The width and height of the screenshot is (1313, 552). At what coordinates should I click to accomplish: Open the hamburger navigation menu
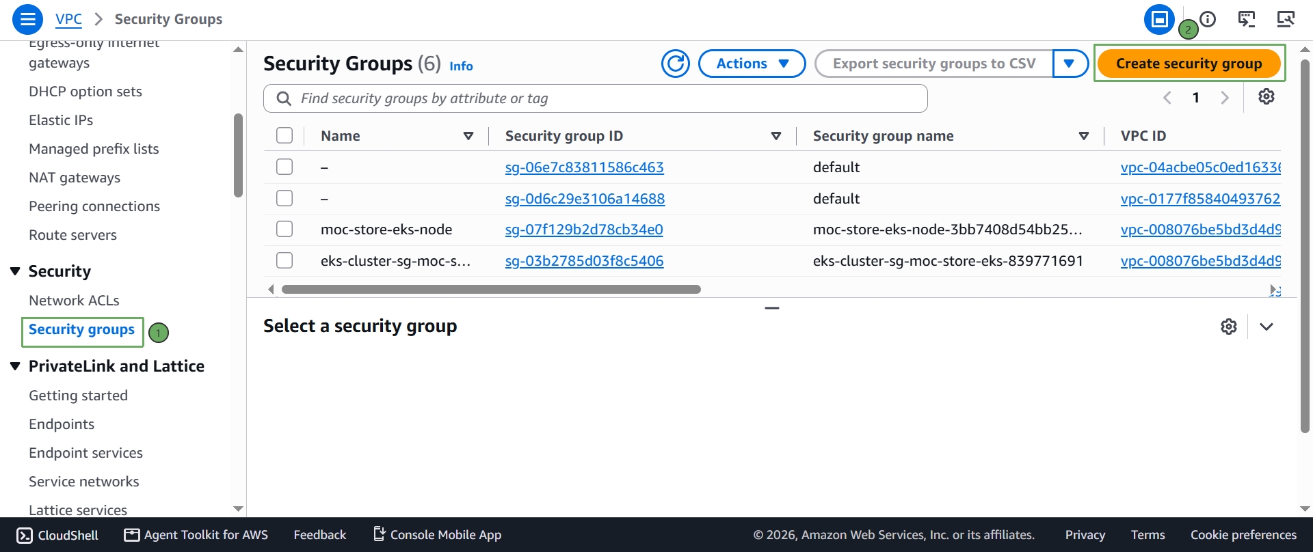point(27,19)
